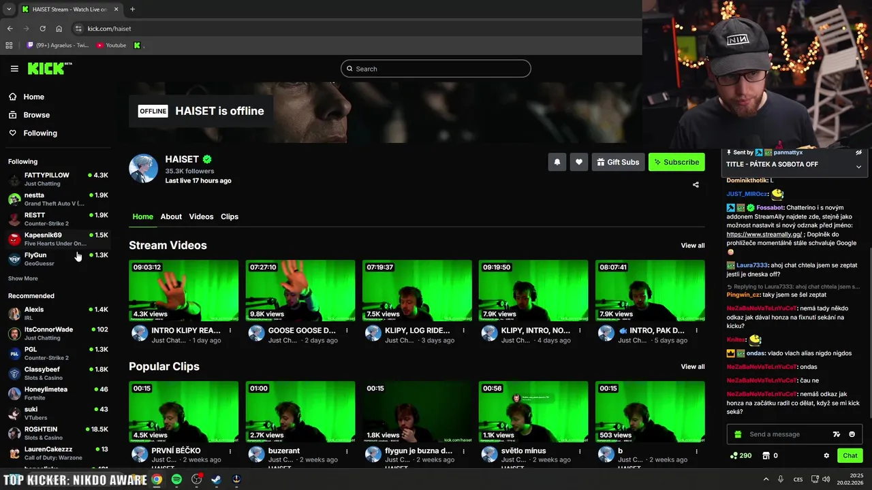
Task: Click browser home button
Action: [59, 29]
